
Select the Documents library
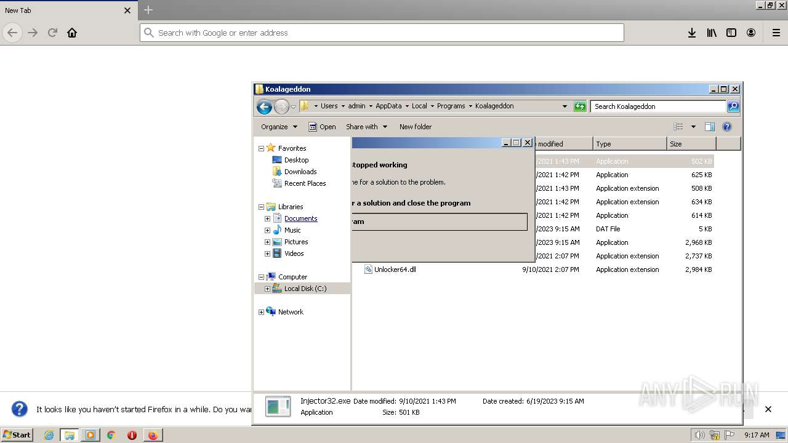[300, 218]
